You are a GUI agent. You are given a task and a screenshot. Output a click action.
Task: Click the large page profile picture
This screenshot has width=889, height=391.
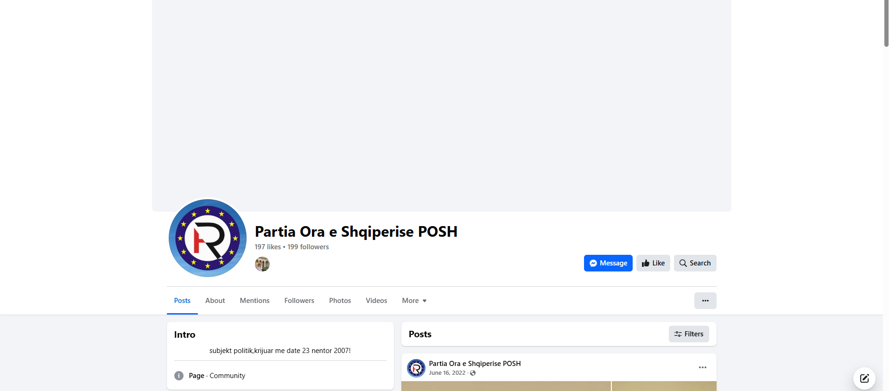click(x=208, y=238)
